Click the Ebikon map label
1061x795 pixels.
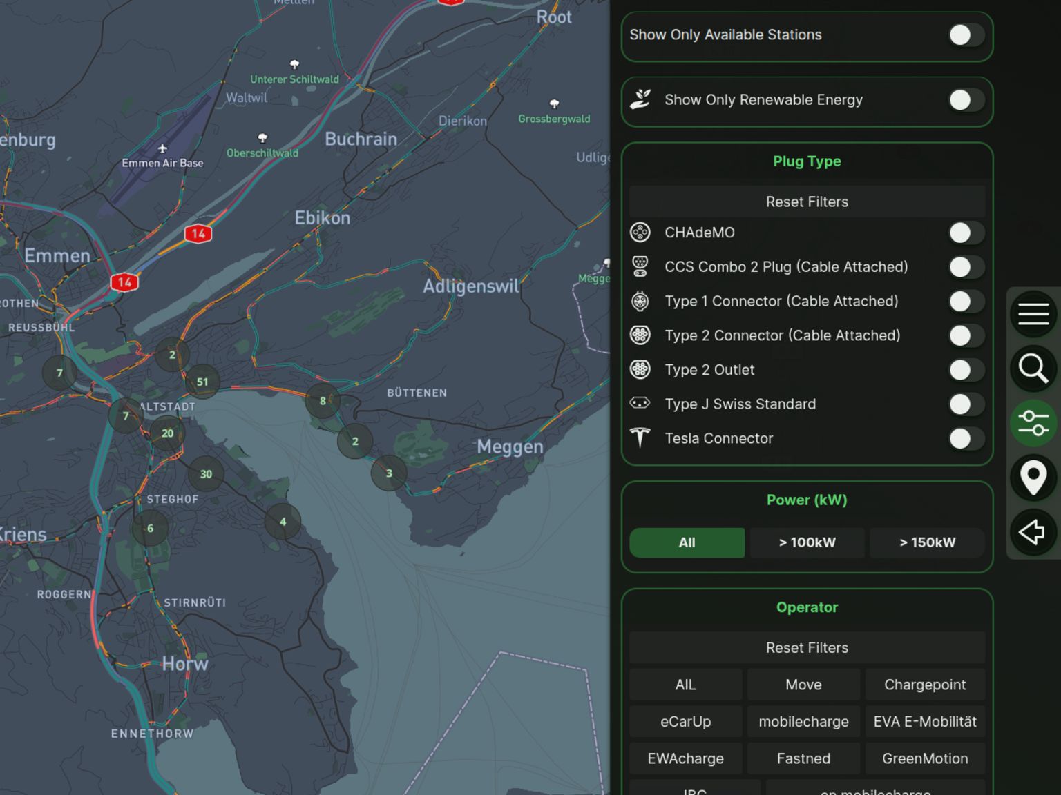point(323,218)
